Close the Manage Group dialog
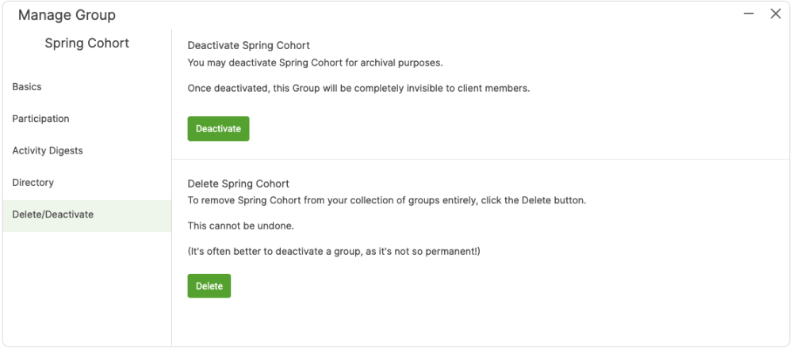793x349 pixels. click(x=776, y=14)
